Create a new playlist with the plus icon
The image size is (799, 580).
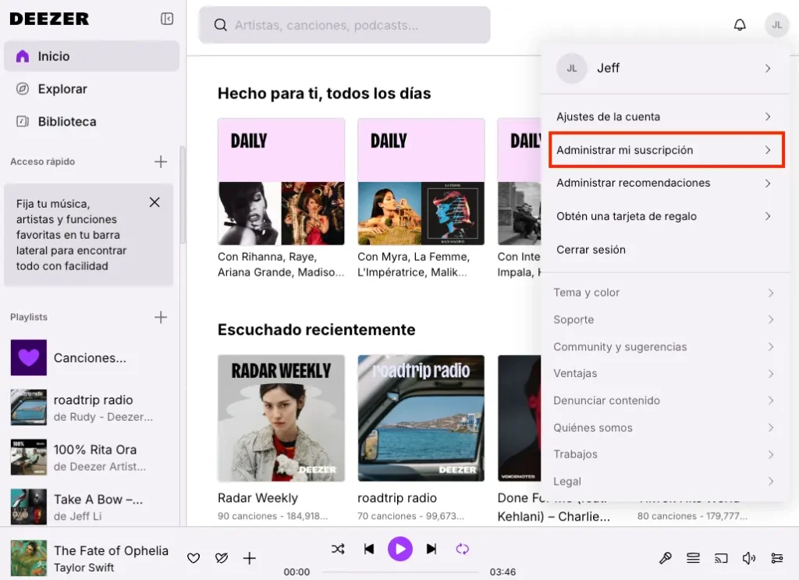161,317
